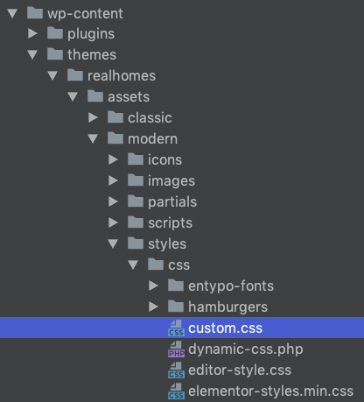Image resolution: width=364 pixels, height=402 pixels.
Task: Click the realhomes folder icon
Action: pyautogui.click(x=75, y=75)
